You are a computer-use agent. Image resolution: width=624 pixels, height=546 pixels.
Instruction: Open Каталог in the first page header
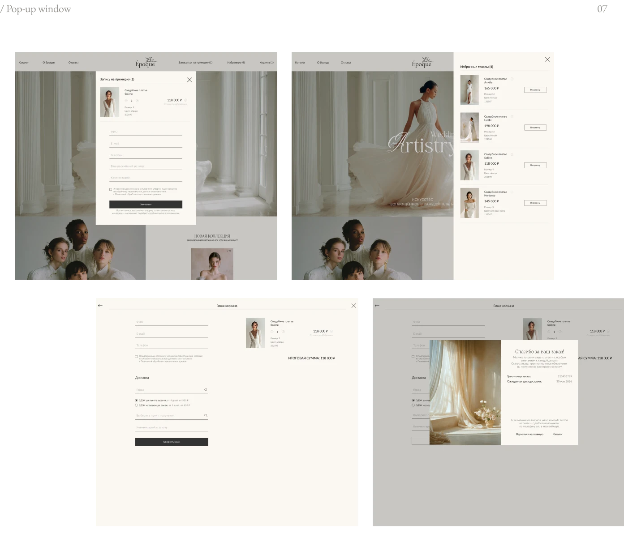(x=24, y=63)
